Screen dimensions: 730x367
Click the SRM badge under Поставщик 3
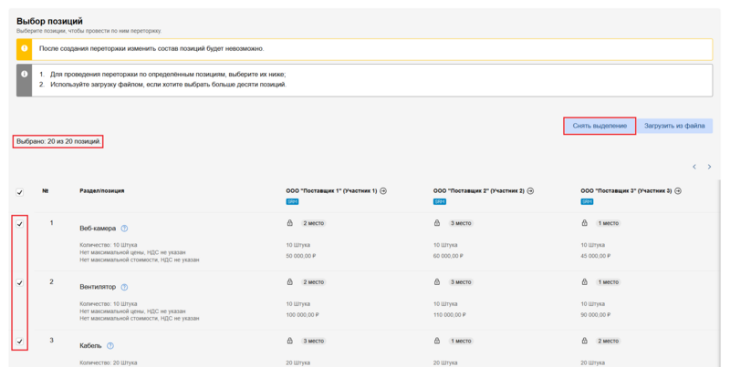click(x=587, y=201)
